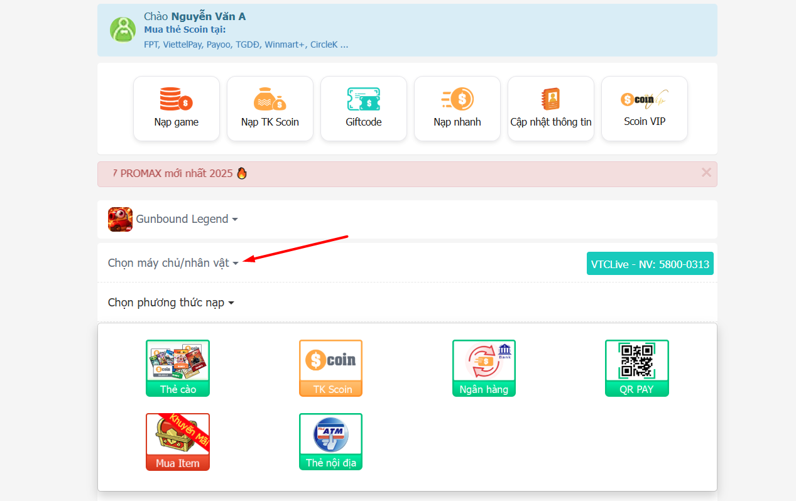Image resolution: width=796 pixels, height=501 pixels.
Task: Dismiss the PROMAX 2025 notification banner
Action: pos(706,173)
